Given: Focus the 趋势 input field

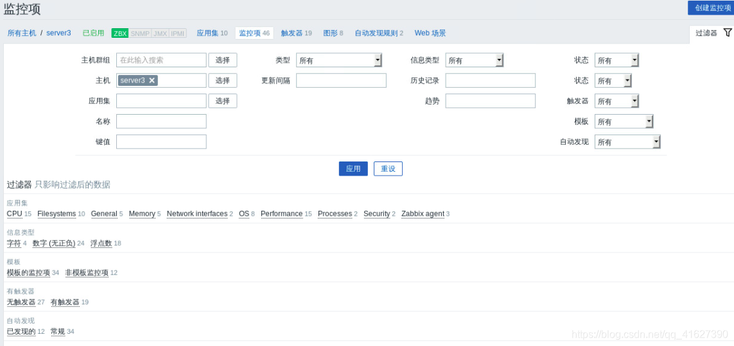Looking at the screenshot, I should (491, 101).
